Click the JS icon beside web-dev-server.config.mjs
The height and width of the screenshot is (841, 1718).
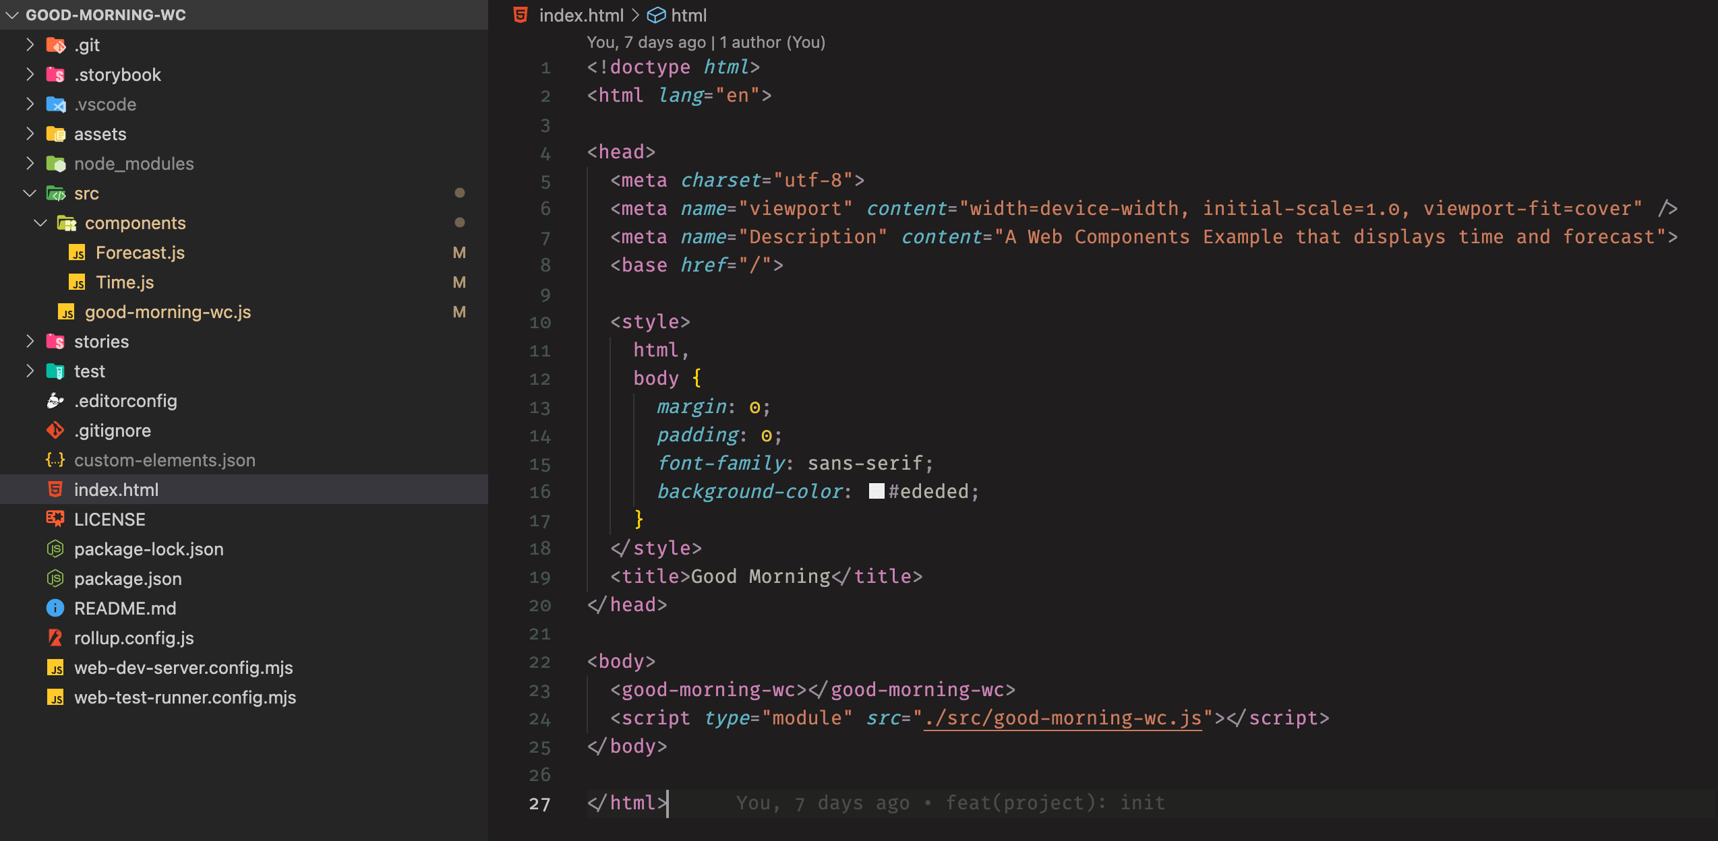pyautogui.click(x=55, y=668)
